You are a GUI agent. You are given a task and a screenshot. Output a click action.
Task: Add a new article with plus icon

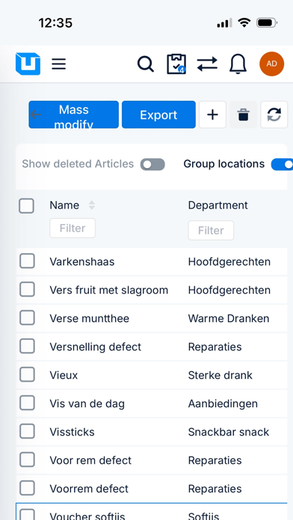click(x=213, y=115)
